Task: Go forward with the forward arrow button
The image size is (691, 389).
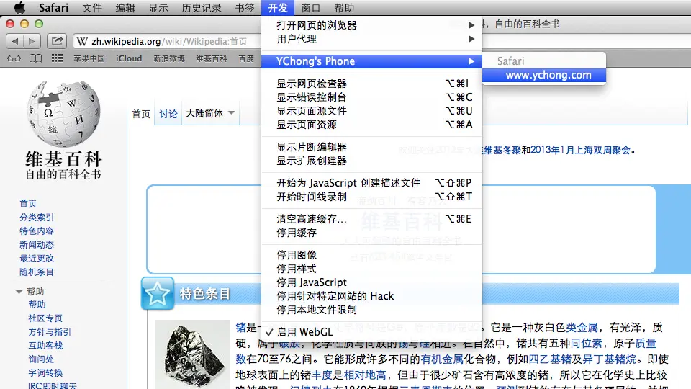Action: tap(32, 41)
